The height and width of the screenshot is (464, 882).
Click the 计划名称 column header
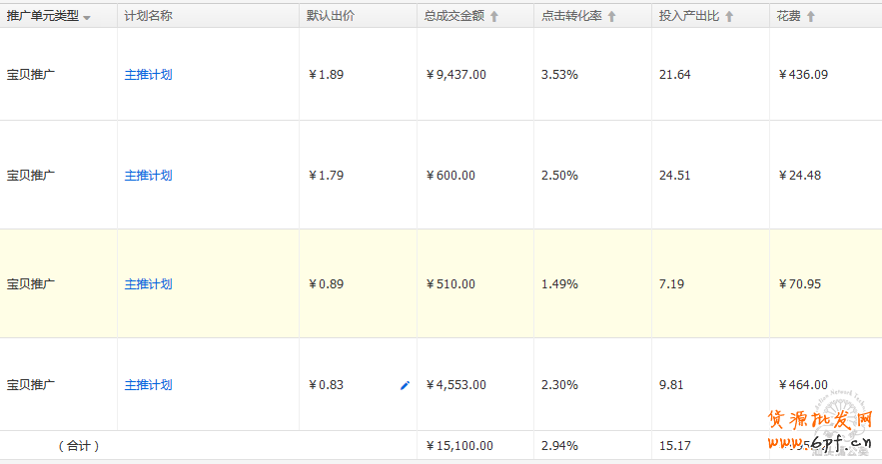click(148, 16)
